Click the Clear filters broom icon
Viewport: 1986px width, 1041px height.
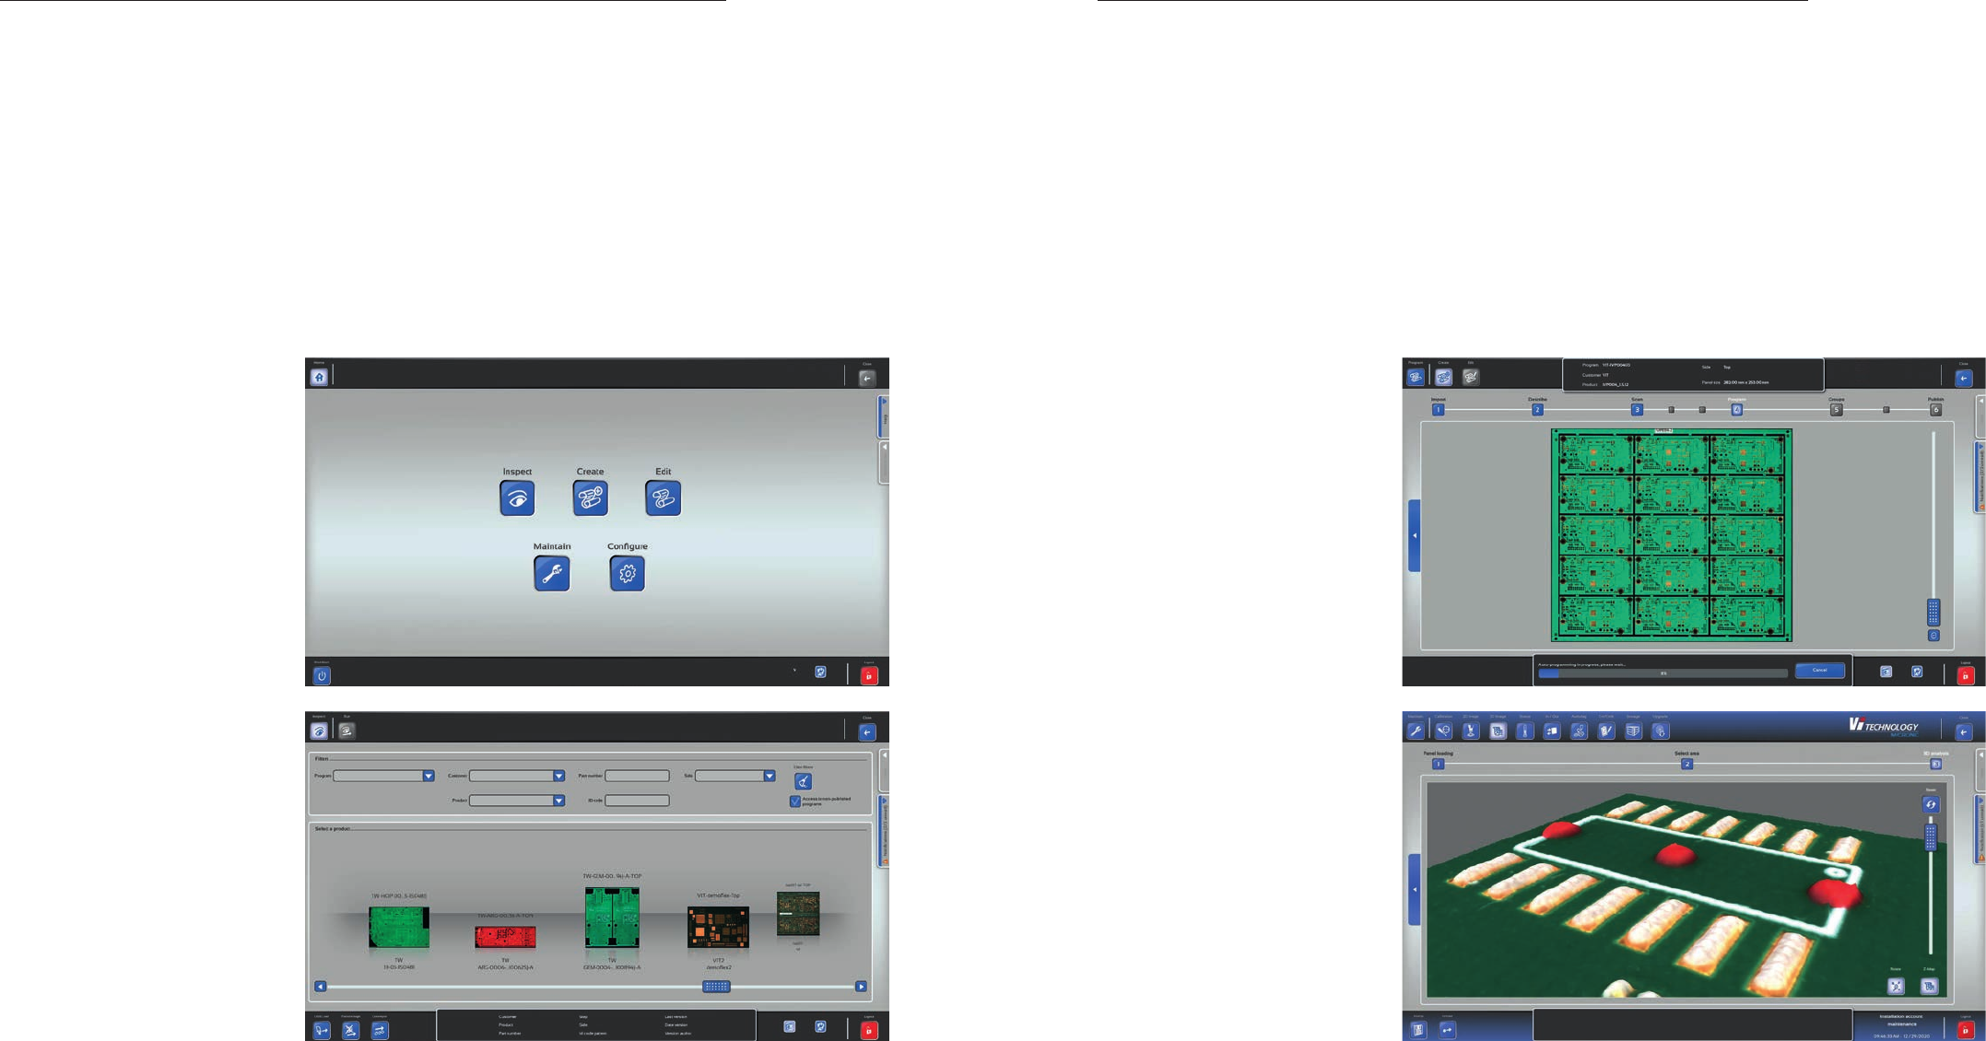click(803, 781)
